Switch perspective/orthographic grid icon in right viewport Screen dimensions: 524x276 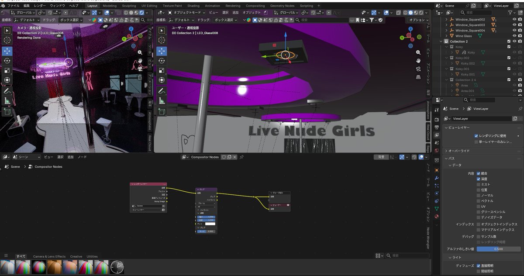pyautogui.click(x=418, y=77)
